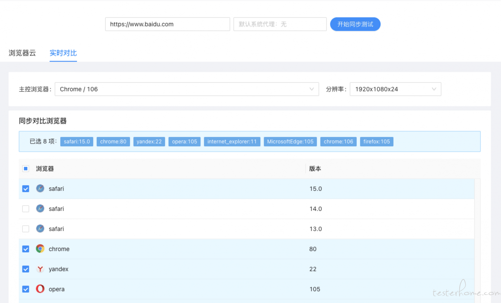This screenshot has height=303, width=501.
Task: Click the chrome browser name text
Action: point(59,249)
